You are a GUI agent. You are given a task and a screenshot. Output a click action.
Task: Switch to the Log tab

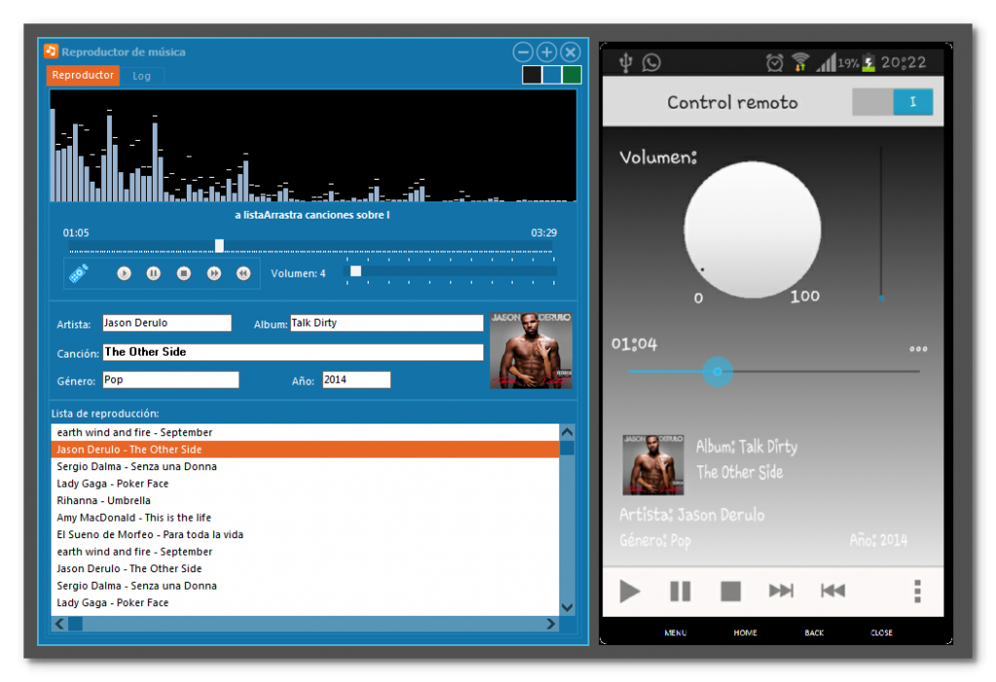click(x=142, y=76)
